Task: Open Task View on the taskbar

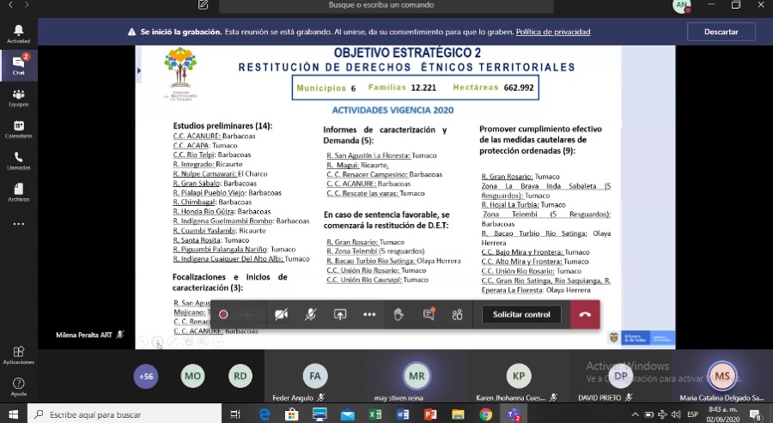Action: [x=235, y=414]
